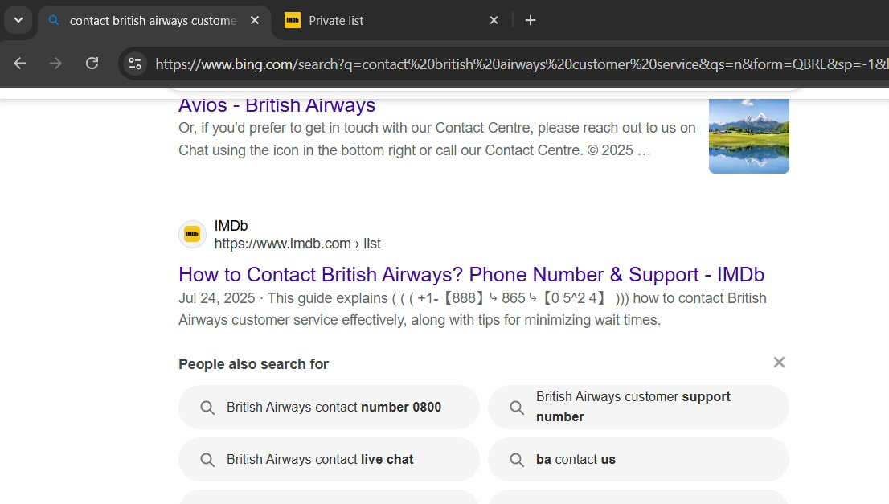Screen dimensions: 889x504
Task: Open How to Contact British Airways IMDb result
Action: [471, 274]
